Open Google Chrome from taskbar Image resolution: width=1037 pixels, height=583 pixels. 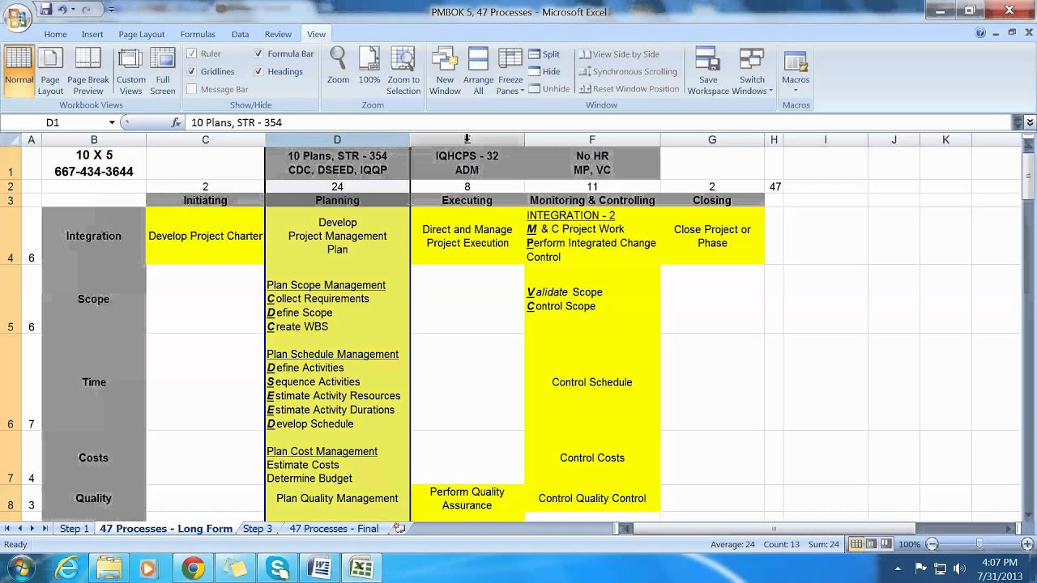click(193, 568)
